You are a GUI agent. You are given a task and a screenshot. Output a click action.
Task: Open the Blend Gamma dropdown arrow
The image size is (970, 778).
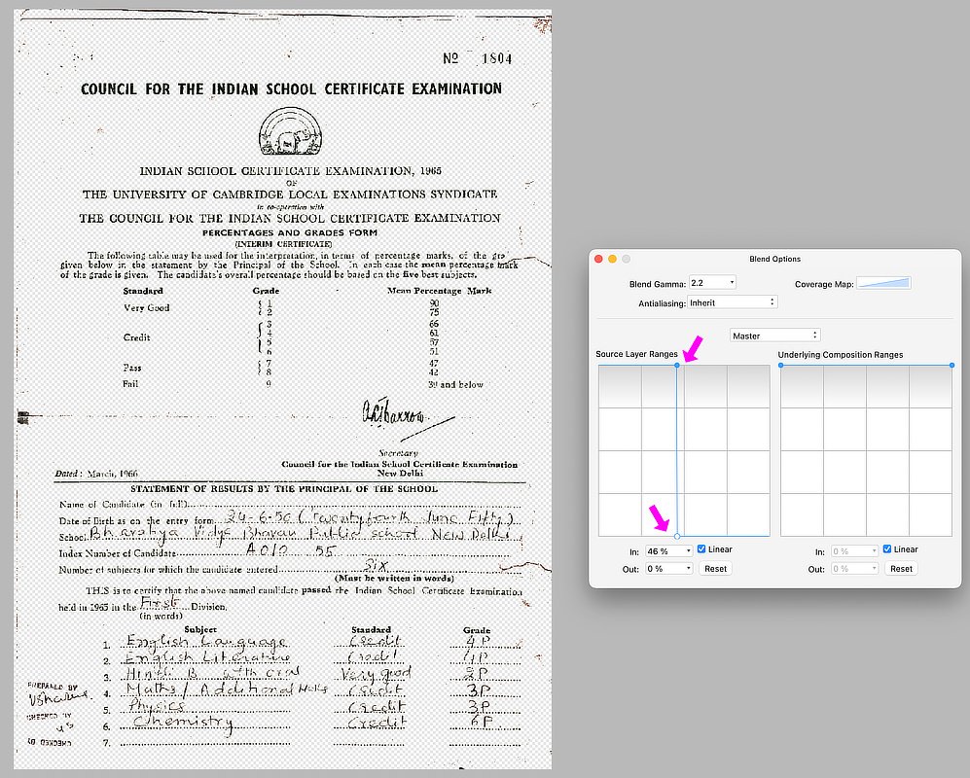point(732,283)
